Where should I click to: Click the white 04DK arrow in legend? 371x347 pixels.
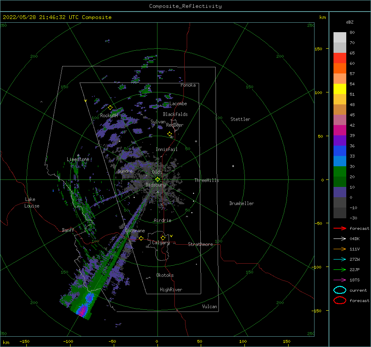(340, 238)
